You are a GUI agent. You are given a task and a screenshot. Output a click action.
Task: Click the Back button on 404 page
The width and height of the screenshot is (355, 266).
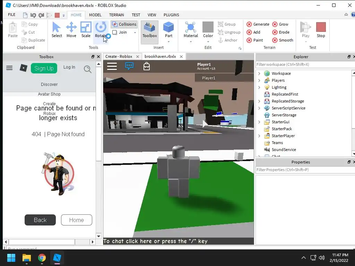click(x=40, y=220)
